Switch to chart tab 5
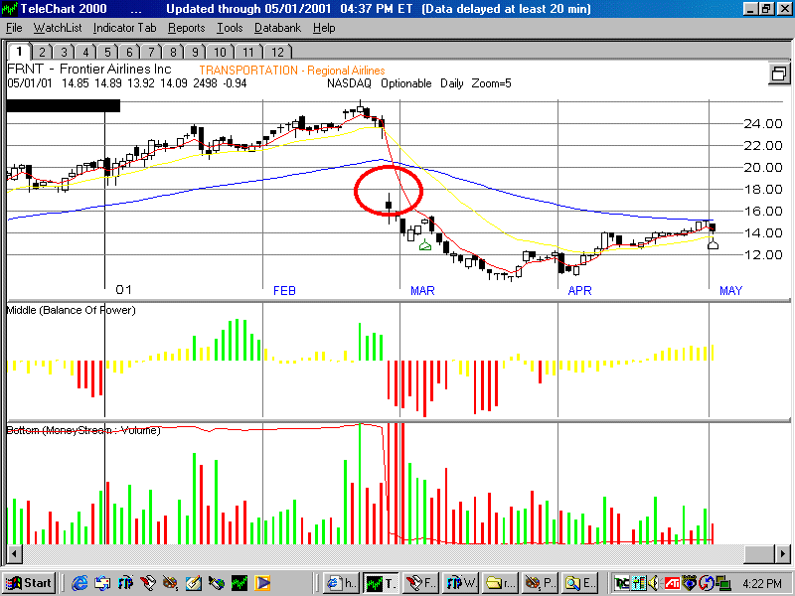 tap(107, 52)
